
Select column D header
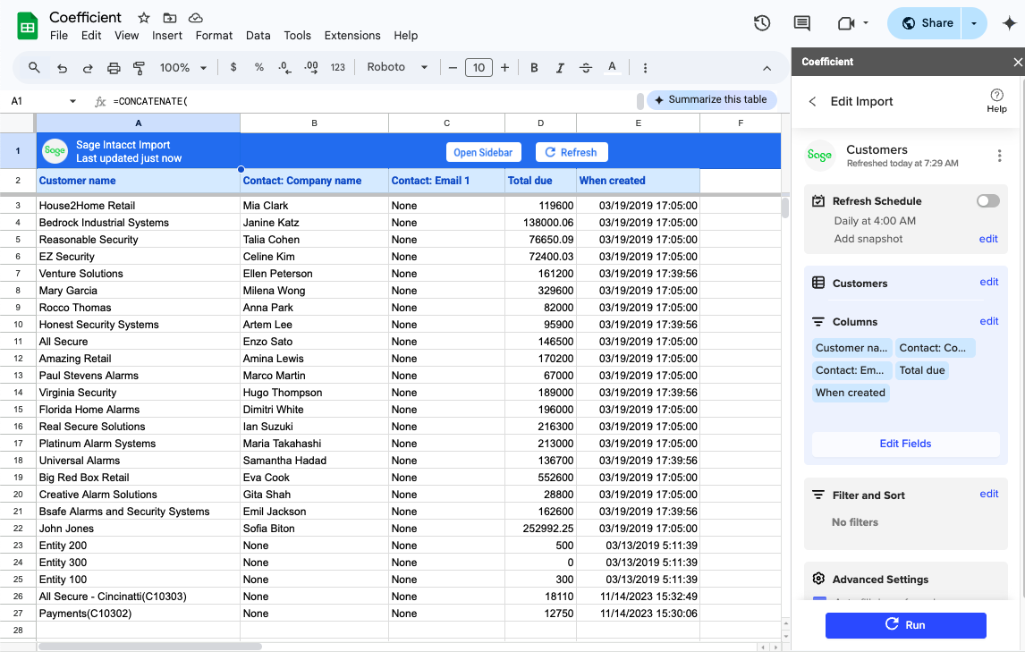pyautogui.click(x=540, y=123)
